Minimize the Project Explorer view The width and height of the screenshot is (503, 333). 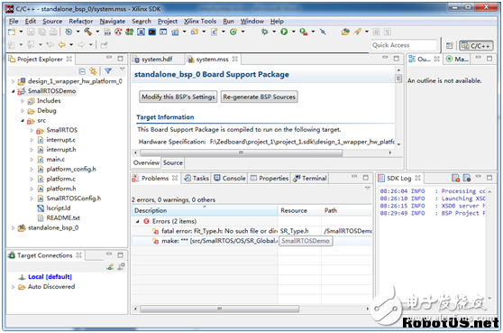tap(109, 58)
